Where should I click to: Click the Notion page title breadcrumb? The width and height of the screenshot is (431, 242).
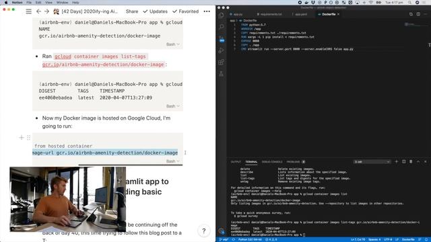86,11
